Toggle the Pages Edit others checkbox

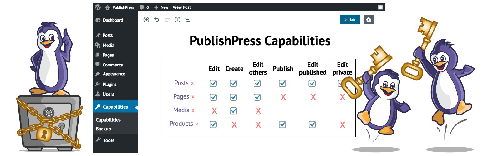click(257, 97)
